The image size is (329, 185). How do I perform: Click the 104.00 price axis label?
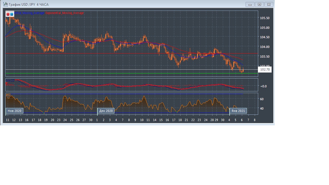click(x=264, y=47)
